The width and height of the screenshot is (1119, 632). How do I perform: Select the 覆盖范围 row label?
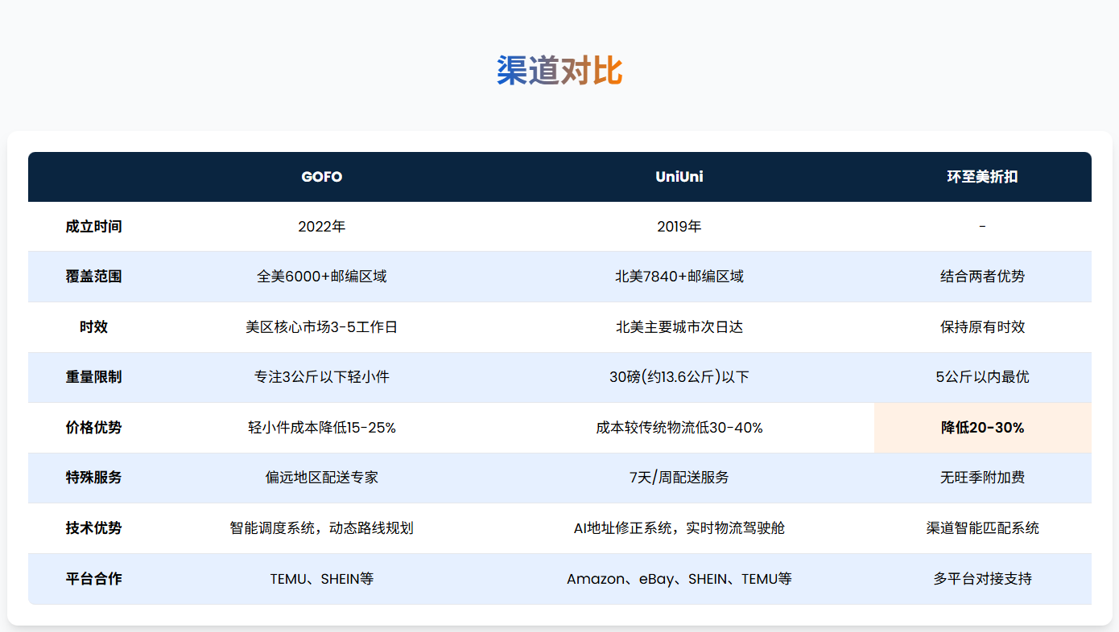93,277
